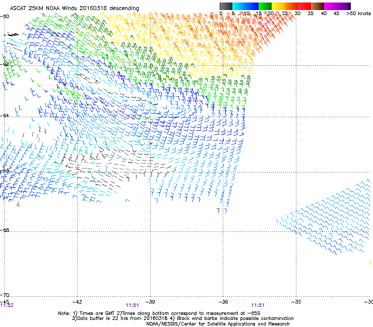Click the -60 latitude axis label
The width and height of the screenshot is (373, 327).
pyautogui.click(x=5, y=17)
